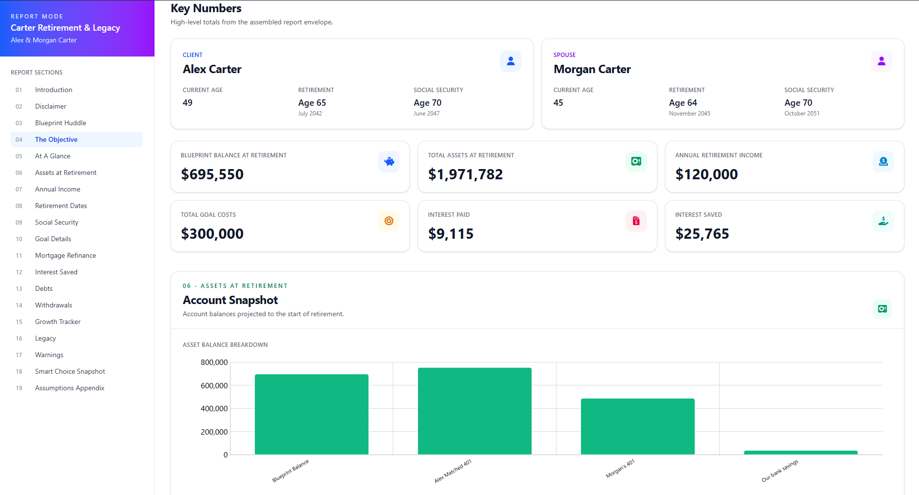Open the Legacy section
The height and width of the screenshot is (495, 919).
point(77,338)
